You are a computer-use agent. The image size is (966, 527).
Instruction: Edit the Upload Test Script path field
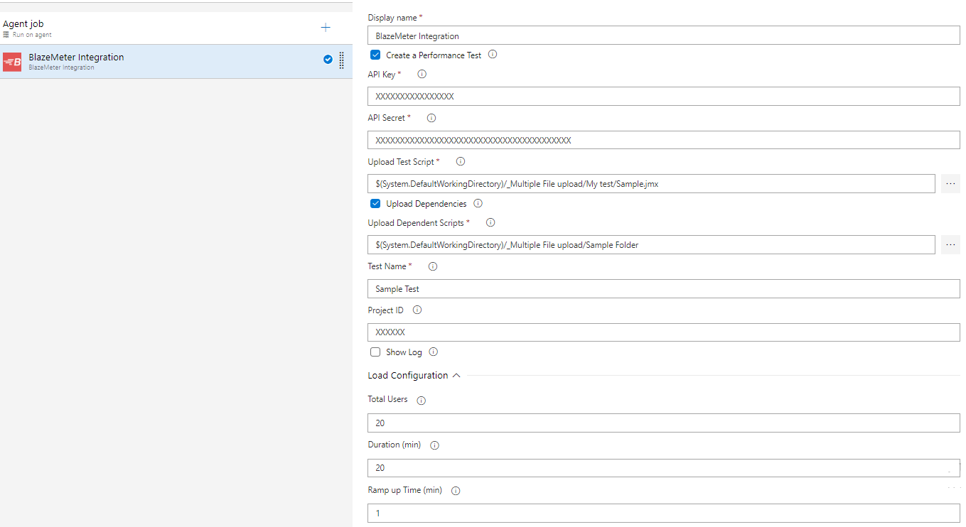tap(651, 183)
